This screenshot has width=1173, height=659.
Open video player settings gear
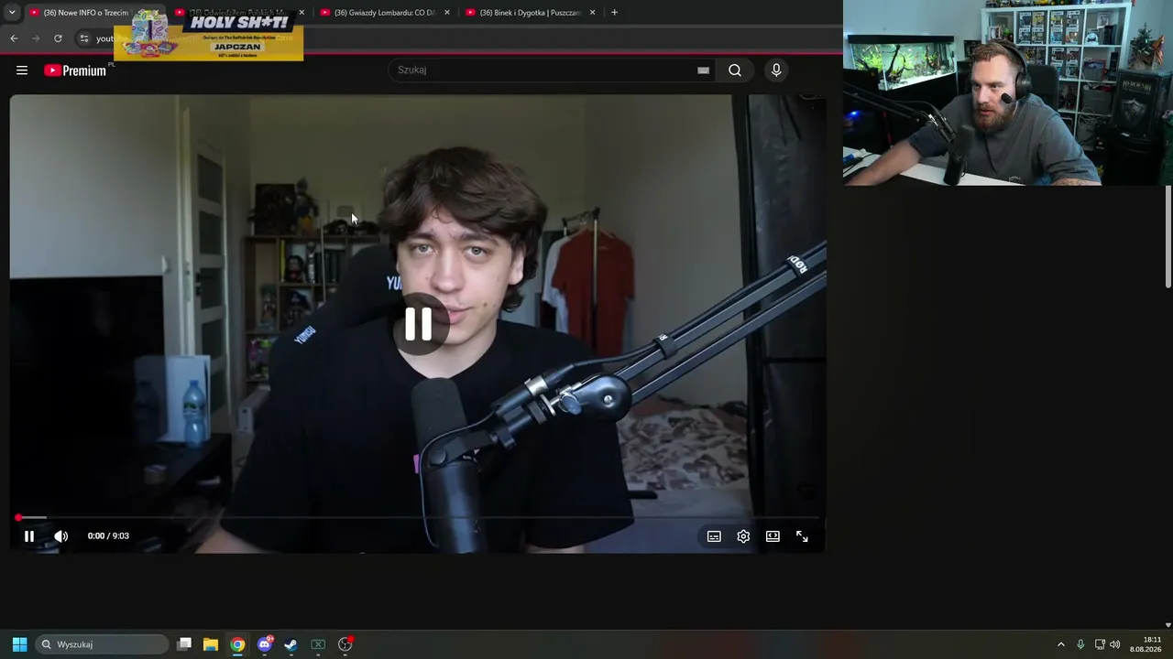(743, 536)
